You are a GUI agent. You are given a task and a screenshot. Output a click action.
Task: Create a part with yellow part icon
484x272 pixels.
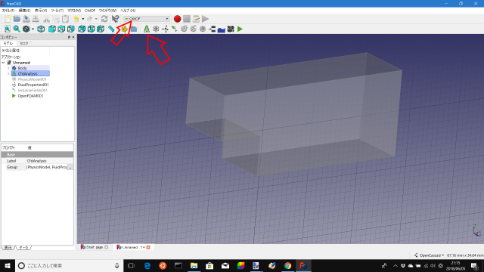point(124,29)
